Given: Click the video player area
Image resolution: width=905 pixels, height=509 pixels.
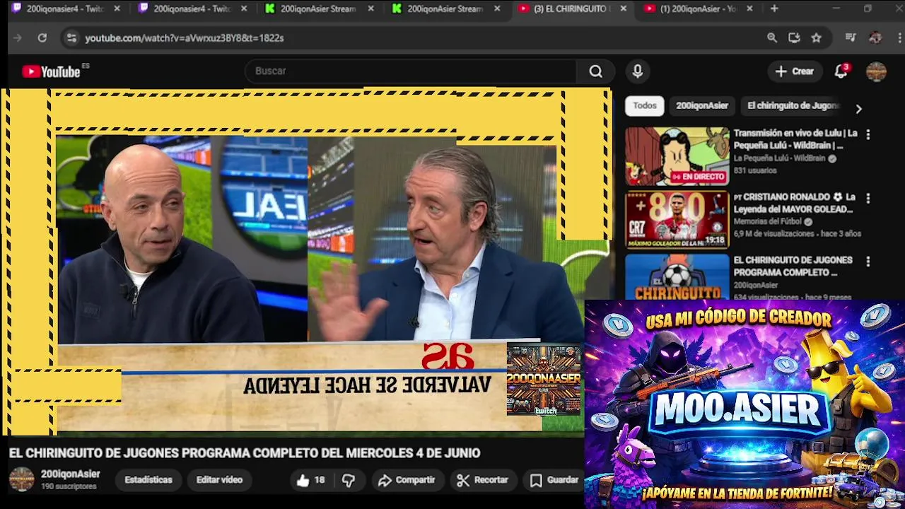Looking at the screenshot, I should coord(306,262).
